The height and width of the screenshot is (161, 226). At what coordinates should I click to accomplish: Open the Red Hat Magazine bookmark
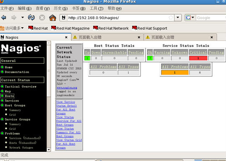point(70,28)
